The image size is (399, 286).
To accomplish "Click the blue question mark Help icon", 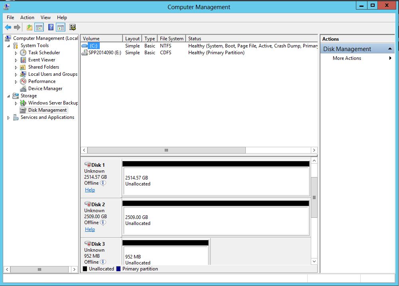I will [51, 27].
